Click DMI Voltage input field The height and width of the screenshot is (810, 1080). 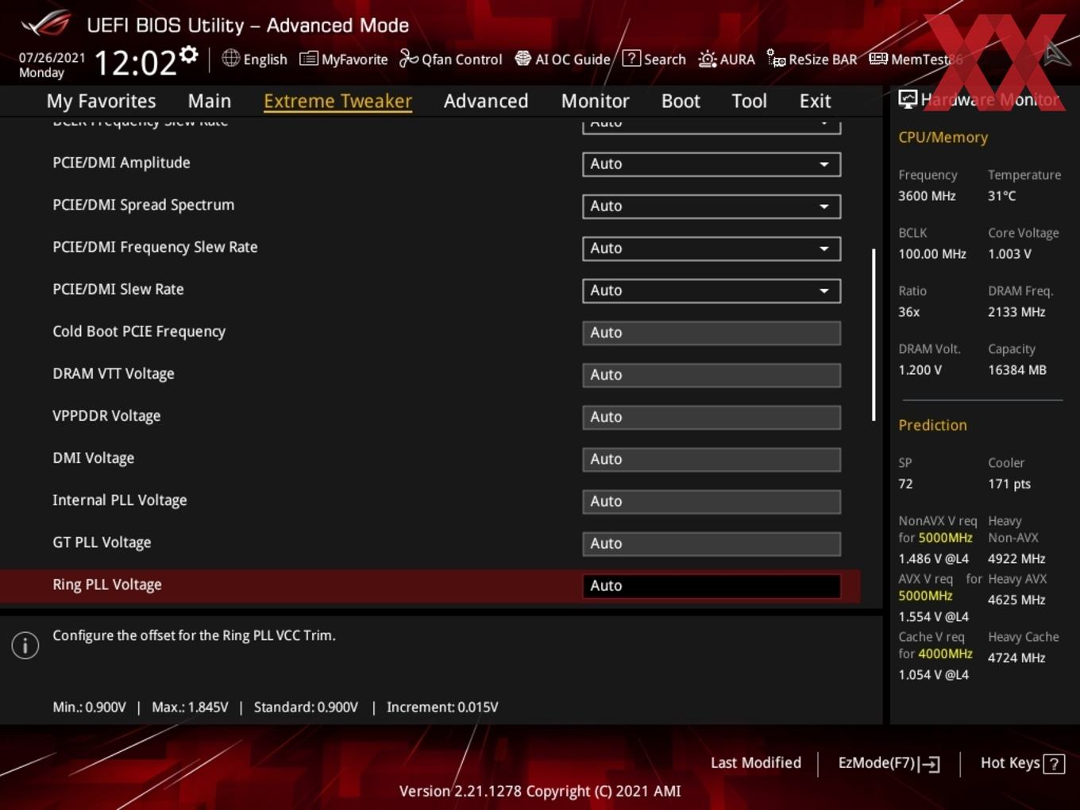(x=712, y=458)
